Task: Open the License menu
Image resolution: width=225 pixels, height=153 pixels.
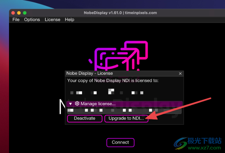Action: (x=52, y=20)
